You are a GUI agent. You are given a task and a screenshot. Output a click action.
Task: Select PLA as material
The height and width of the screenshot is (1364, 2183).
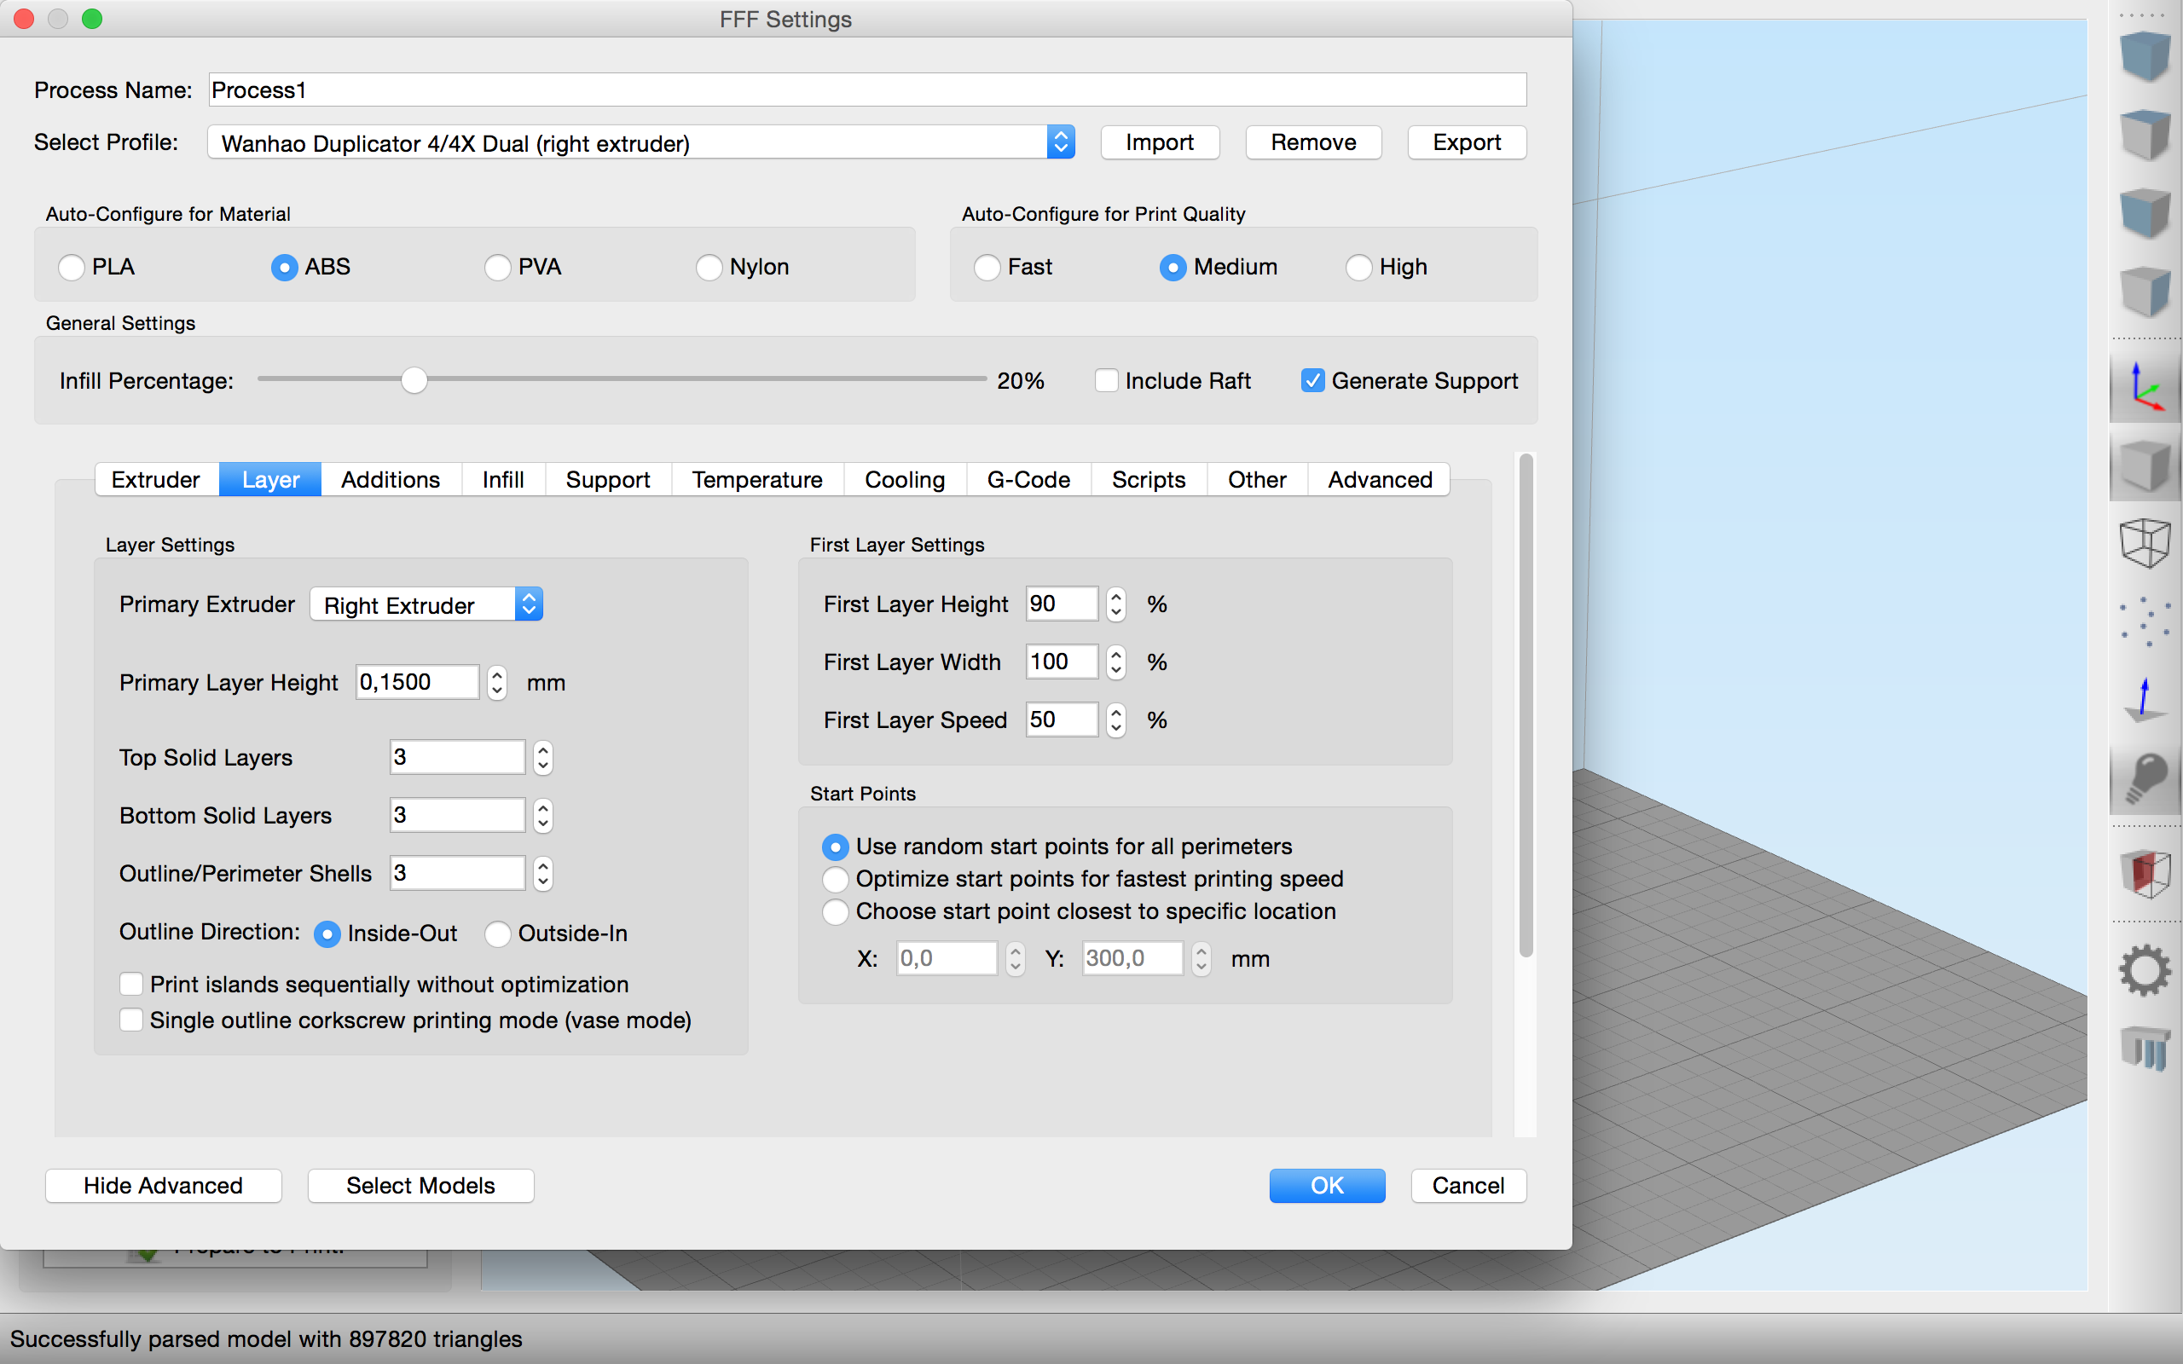72,267
